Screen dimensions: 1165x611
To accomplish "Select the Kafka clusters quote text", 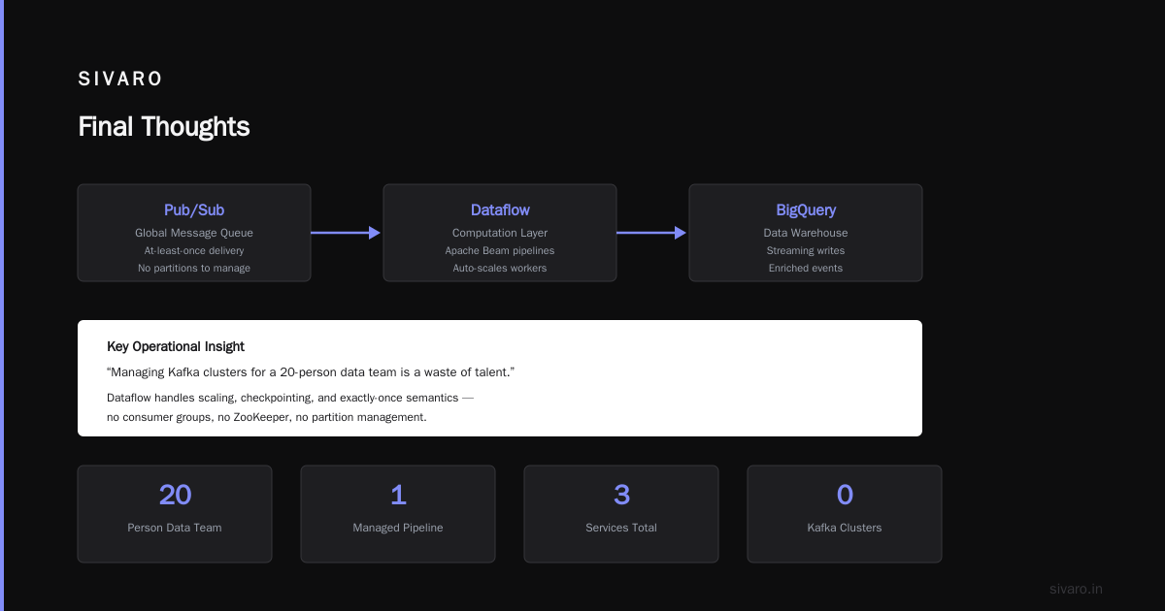I will pos(311,372).
